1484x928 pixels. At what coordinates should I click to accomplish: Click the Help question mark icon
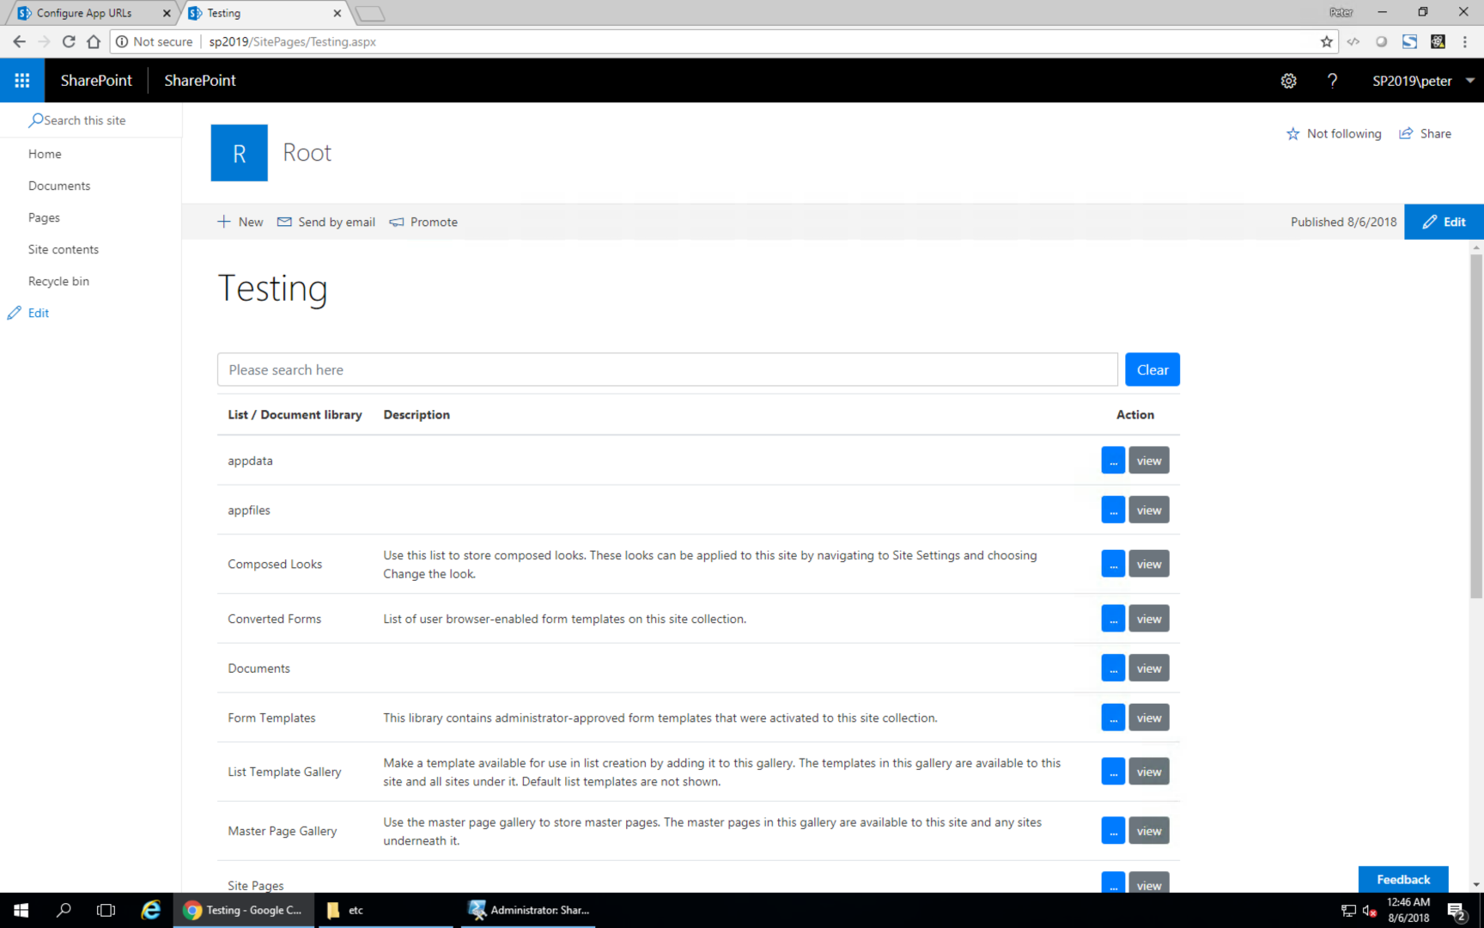(x=1332, y=80)
